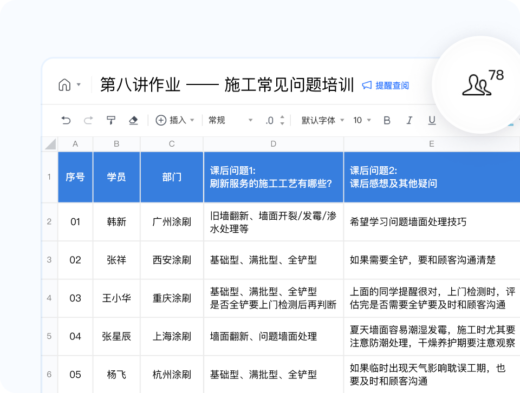The height and width of the screenshot is (393, 520).
Task: Toggle italic formatting
Action: click(x=409, y=120)
